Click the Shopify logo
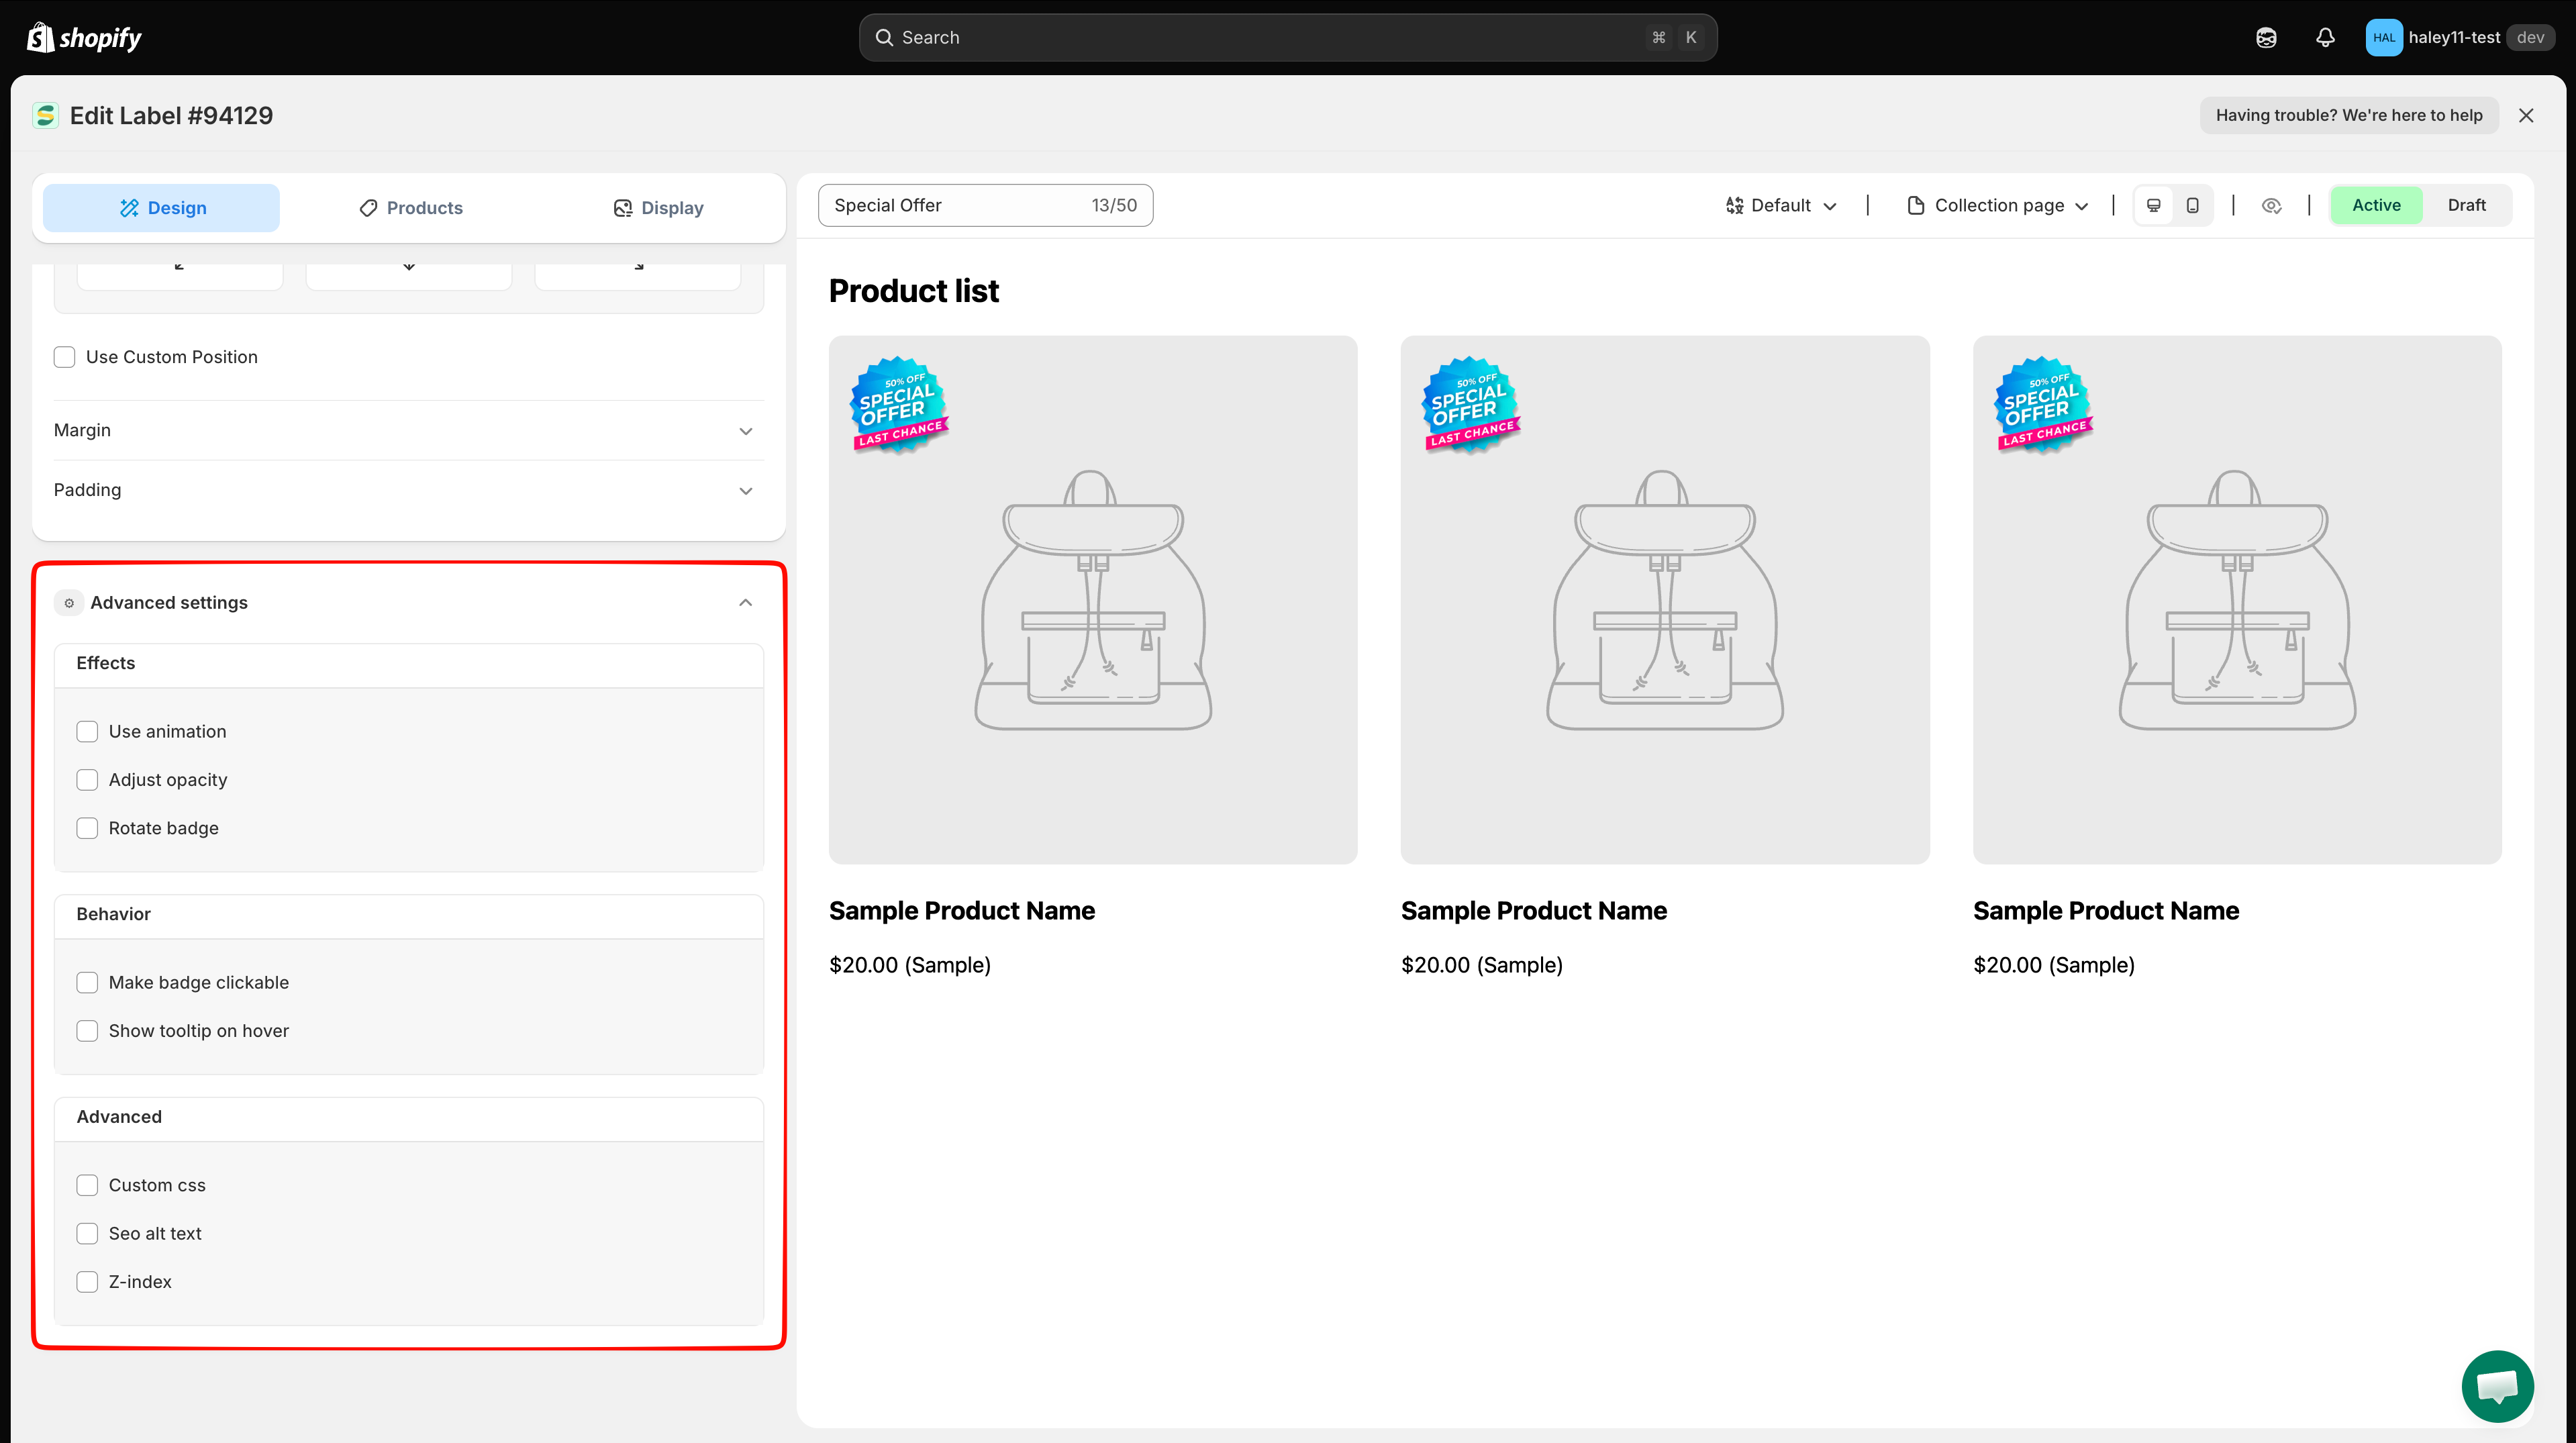The height and width of the screenshot is (1443, 2576). point(84,37)
